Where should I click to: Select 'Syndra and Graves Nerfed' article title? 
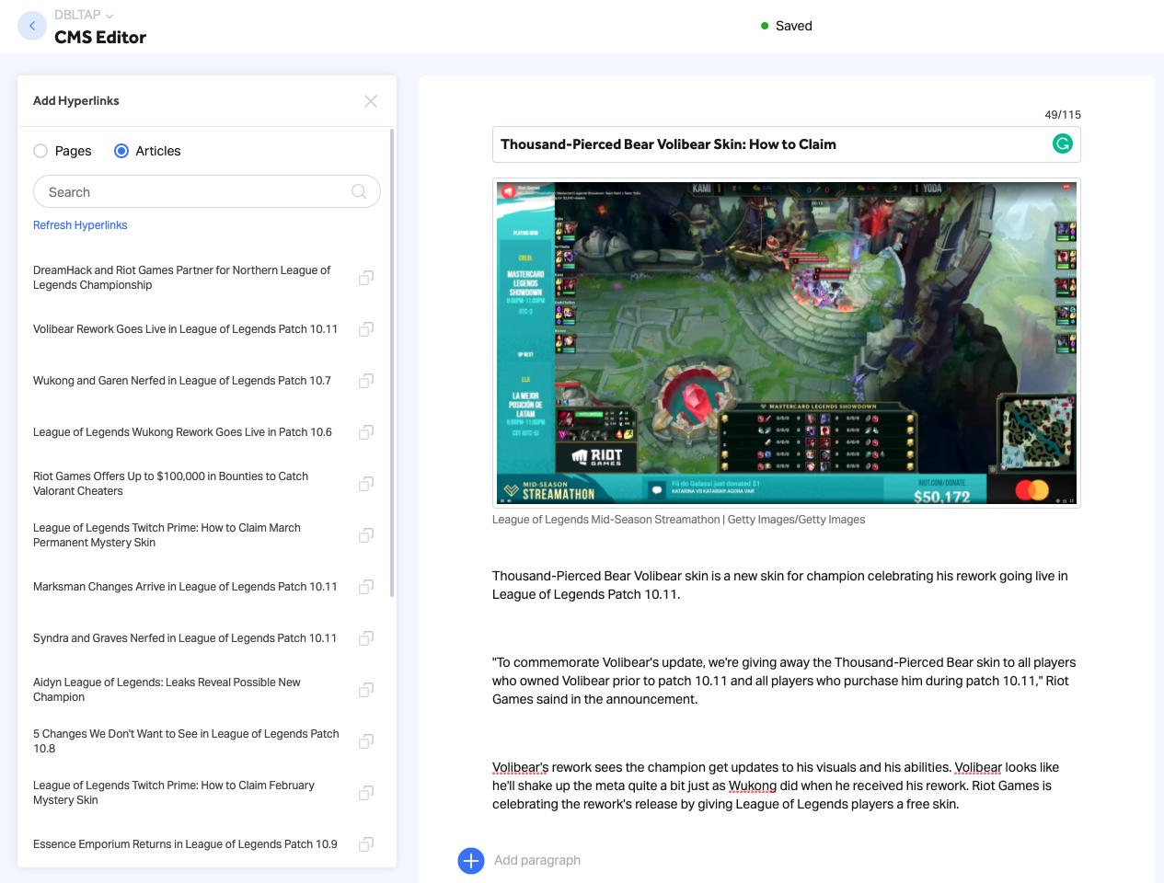click(x=185, y=638)
